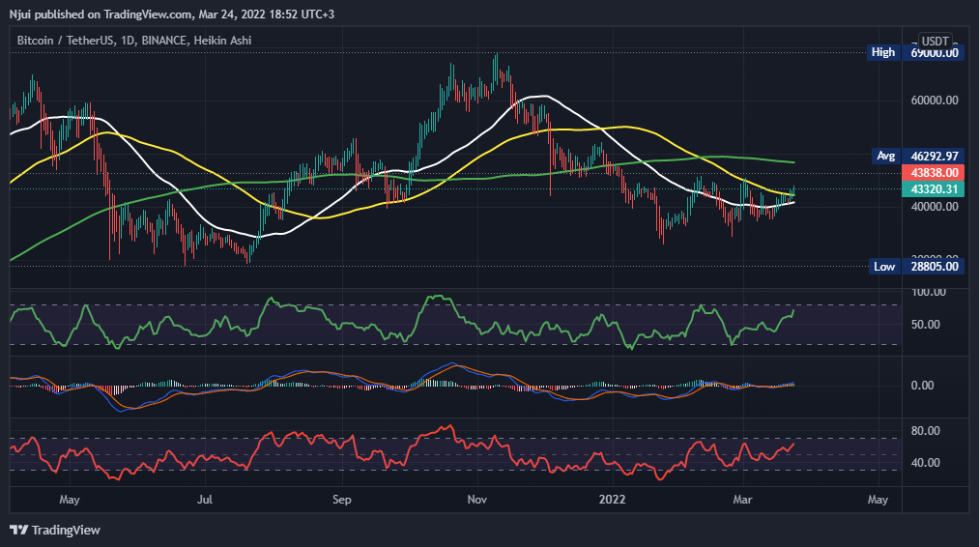Click the 69000.00 high value tag

(x=934, y=53)
